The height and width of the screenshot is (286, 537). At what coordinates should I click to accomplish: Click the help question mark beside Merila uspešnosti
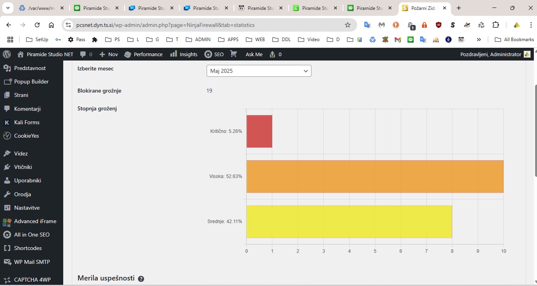tap(141, 278)
